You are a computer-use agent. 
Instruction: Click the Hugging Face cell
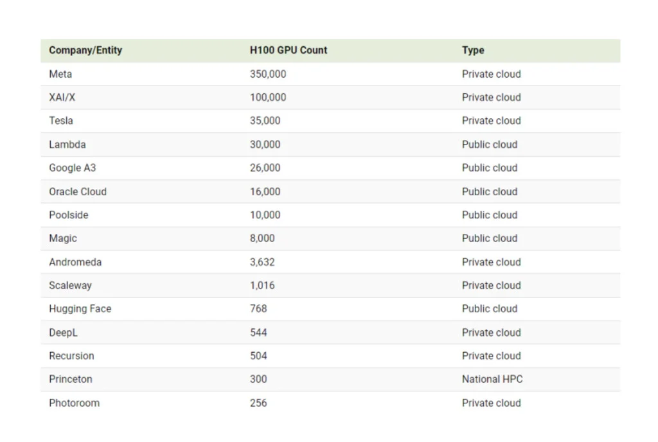click(x=80, y=309)
